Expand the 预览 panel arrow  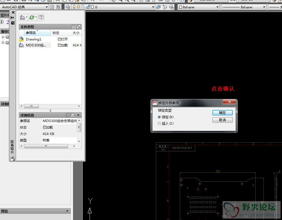point(67,211)
